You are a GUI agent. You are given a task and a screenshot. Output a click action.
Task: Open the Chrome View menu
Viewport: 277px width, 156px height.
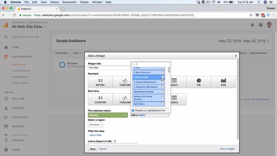pos(43,2)
